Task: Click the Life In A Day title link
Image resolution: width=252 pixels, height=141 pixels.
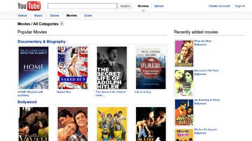Action: click(143, 92)
